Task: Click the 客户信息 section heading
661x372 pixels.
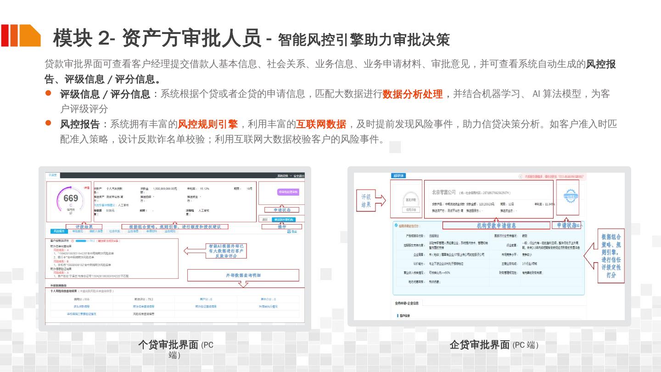Action: pyautogui.click(x=405, y=316)
